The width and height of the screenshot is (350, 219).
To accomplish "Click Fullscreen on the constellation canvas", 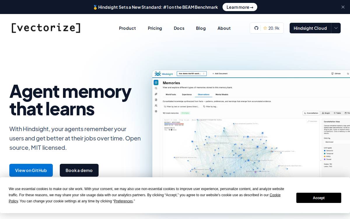I will pyautogui.click(x=312, y=121).
